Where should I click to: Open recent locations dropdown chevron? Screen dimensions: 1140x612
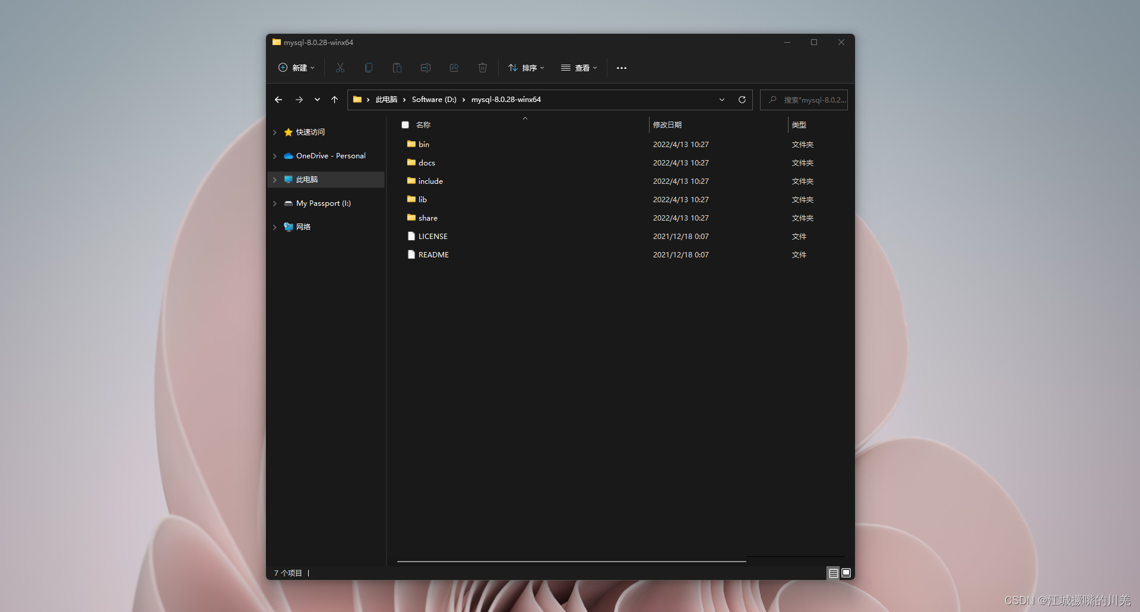coord(317,100)
